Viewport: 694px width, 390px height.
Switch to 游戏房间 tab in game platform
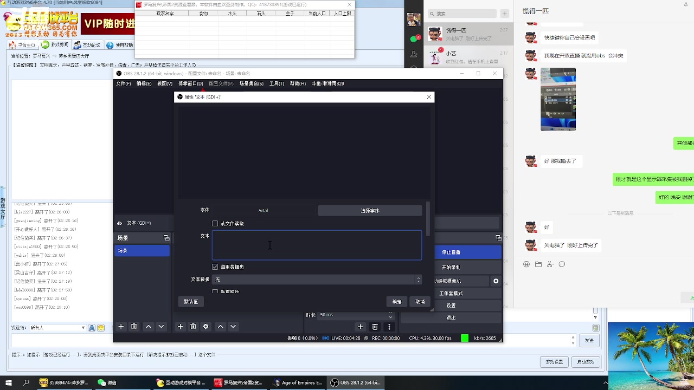pyautogui.click(x=55, y=45)
